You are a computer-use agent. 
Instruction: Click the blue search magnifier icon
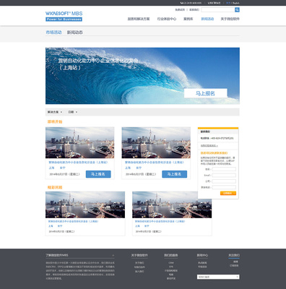tap(237, 10)
